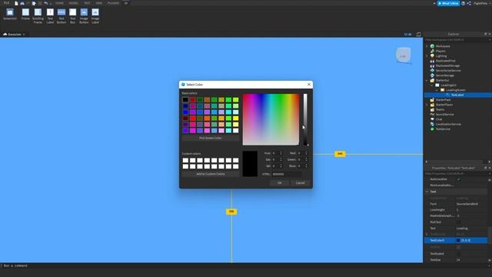Select the first custom color swatch
Image resolution: width=492 pixels, height=277 pixels.
185,160
